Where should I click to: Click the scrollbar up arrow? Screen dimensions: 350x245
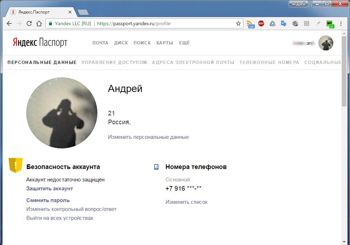point(344,33)
